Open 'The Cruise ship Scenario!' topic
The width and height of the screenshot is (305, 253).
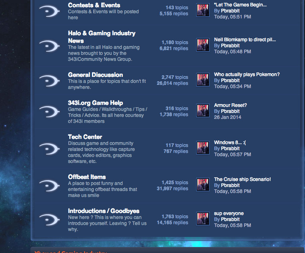click(242, 179)
